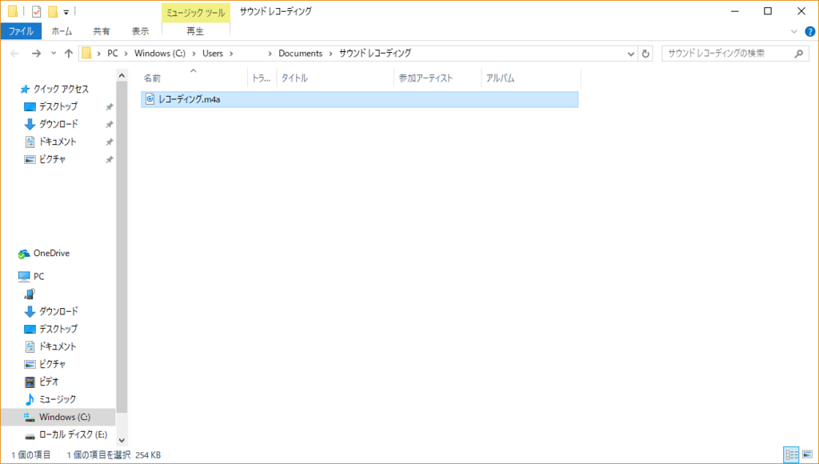The image size is (819, 464).
Task: Switch to the 共有 ribbon tab
Action: pos(102,31)
